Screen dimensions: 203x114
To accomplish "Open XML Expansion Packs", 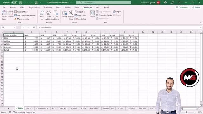I will [x=104, y=15].
